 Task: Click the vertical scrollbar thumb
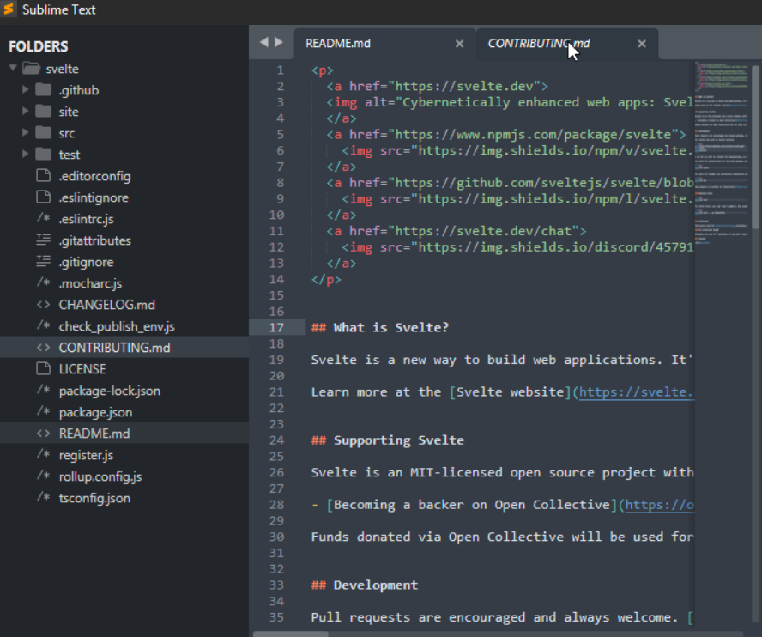pyautogui.click(x=755, y=147)
